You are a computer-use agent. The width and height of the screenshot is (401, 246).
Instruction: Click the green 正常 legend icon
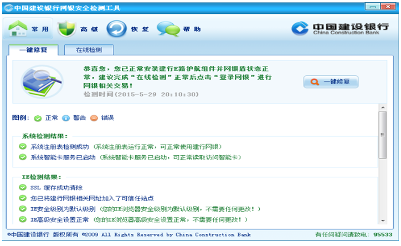pyautogui.click(x=38, y=118)
